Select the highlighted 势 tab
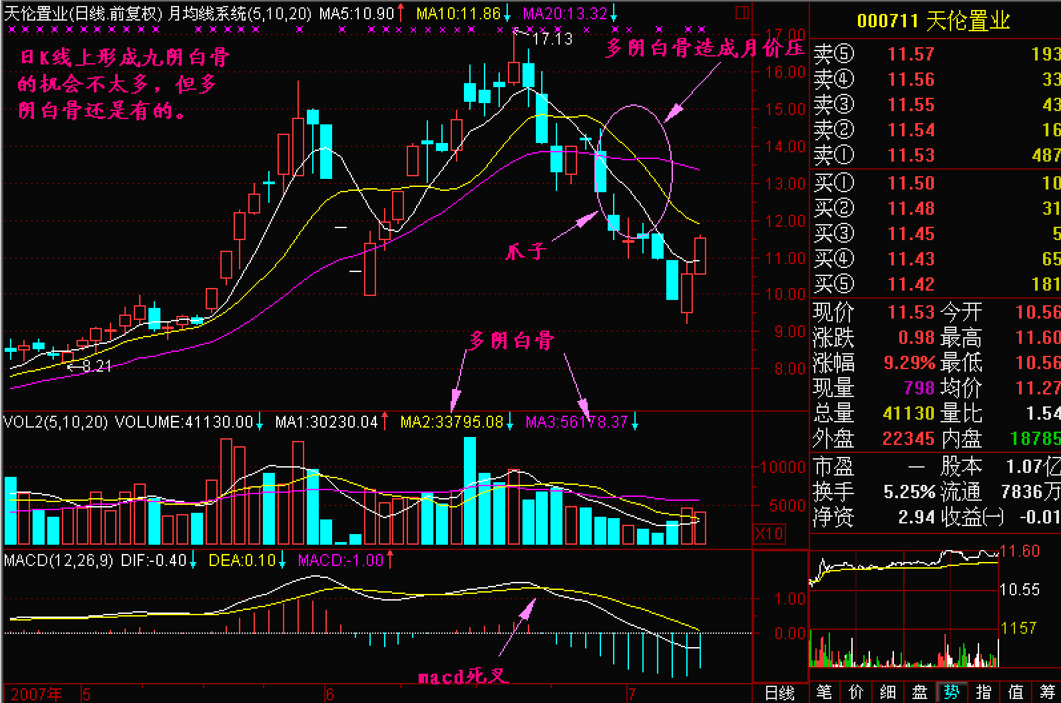The height and width of the screenshot is (703, 1061). point(952,692)
